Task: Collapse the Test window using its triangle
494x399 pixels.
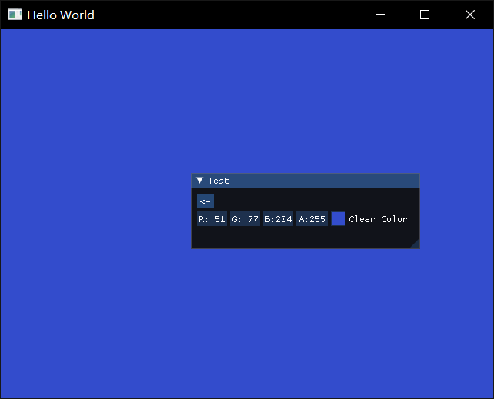Action: coord(199,181)
